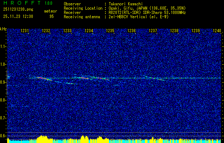This screenshot has height=143, width=224.
Task: Click the 1231 time marker
Action: (25, 30)
